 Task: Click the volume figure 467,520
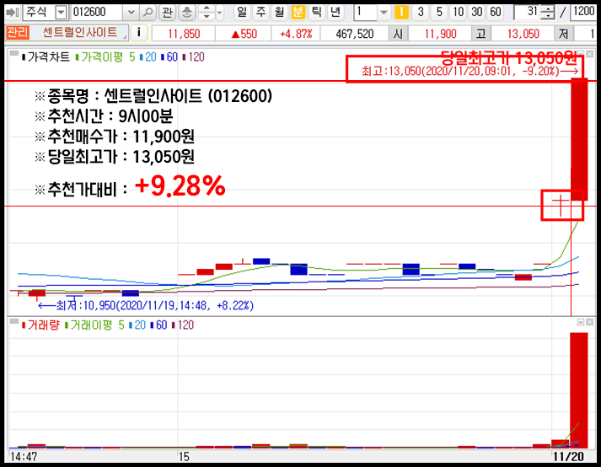pos(355,34)
